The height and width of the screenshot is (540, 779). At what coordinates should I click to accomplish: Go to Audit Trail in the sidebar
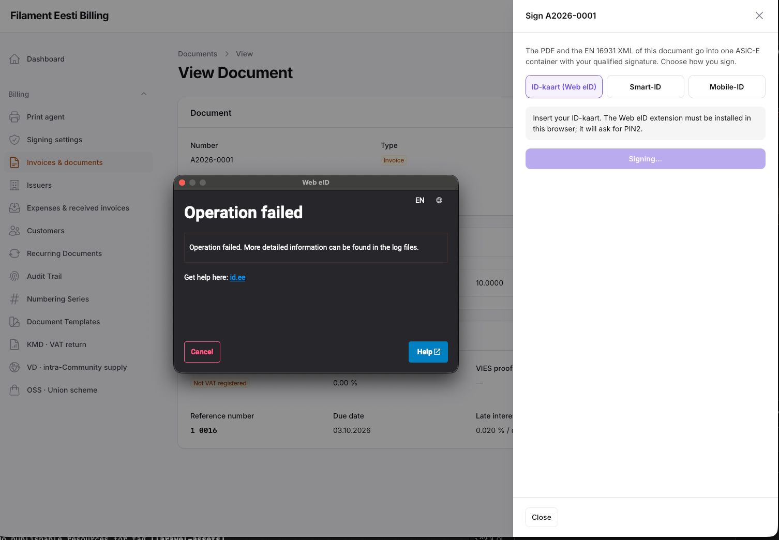79,276
